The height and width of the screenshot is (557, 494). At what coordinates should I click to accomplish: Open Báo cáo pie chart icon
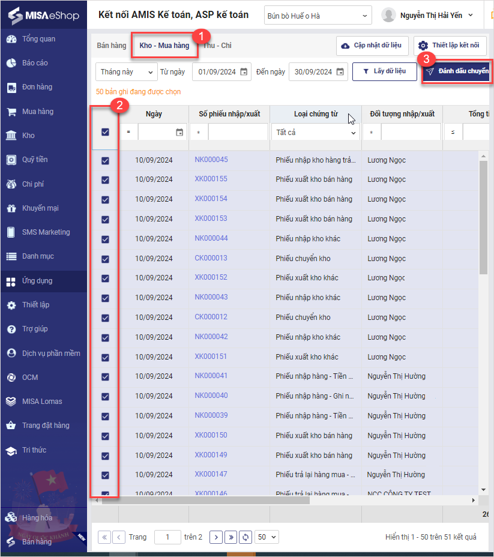click(x=11, y=63)
